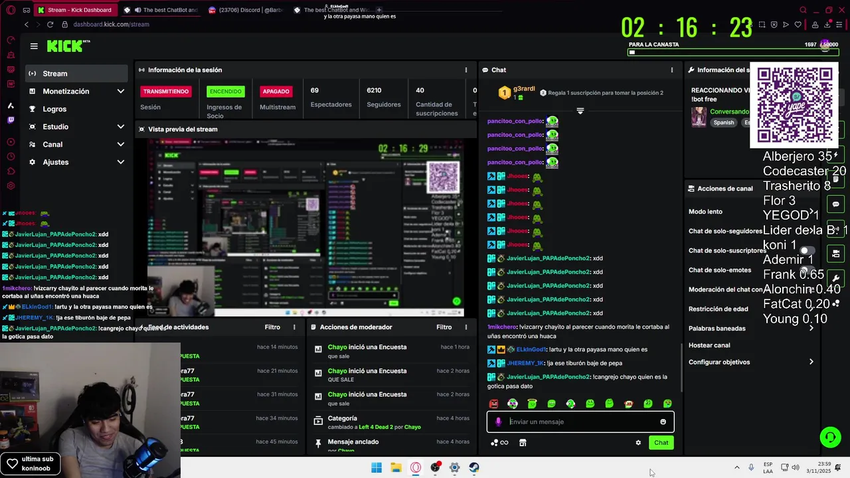This screenshot has width=850, height=478.
Task: Open Filtro in Acciones de moderador
Action: point(444,327)
